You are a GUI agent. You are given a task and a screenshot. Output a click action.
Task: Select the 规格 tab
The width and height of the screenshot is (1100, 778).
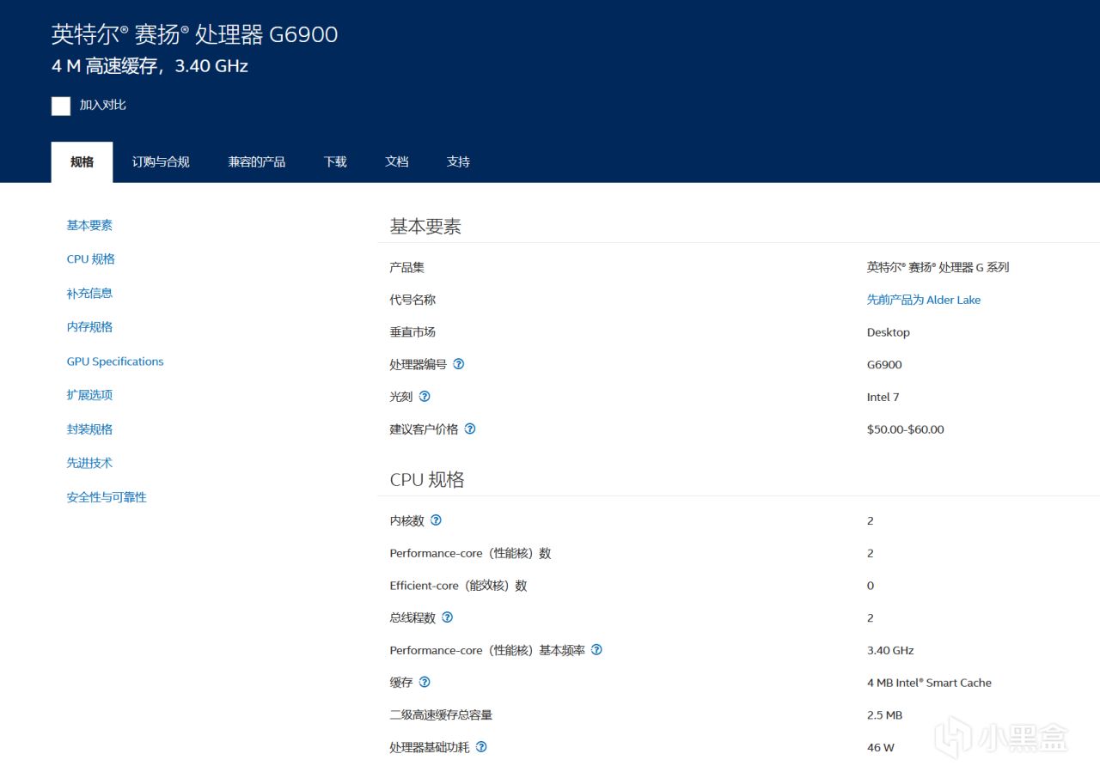(82, 162)
